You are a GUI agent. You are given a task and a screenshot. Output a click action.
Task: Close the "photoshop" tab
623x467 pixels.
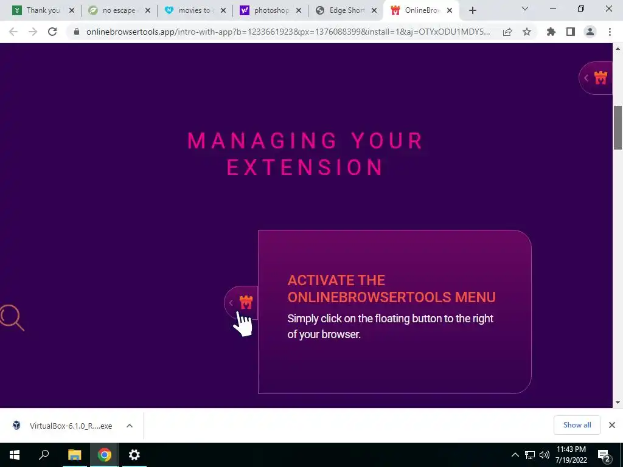(299, 11)
